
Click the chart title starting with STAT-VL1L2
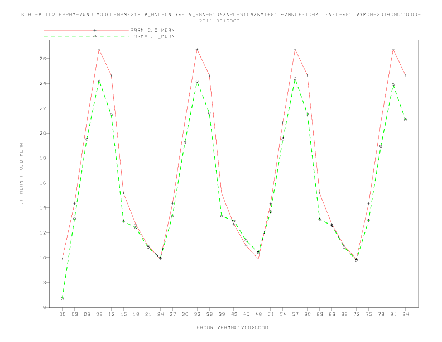coord(220,15)
